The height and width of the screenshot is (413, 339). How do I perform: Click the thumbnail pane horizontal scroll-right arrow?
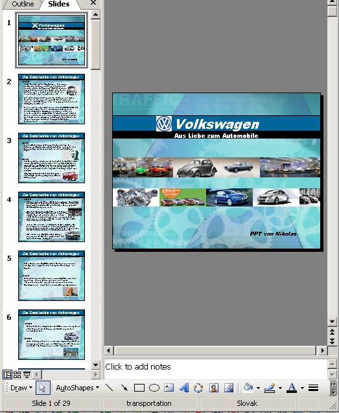tap(95, 374)
